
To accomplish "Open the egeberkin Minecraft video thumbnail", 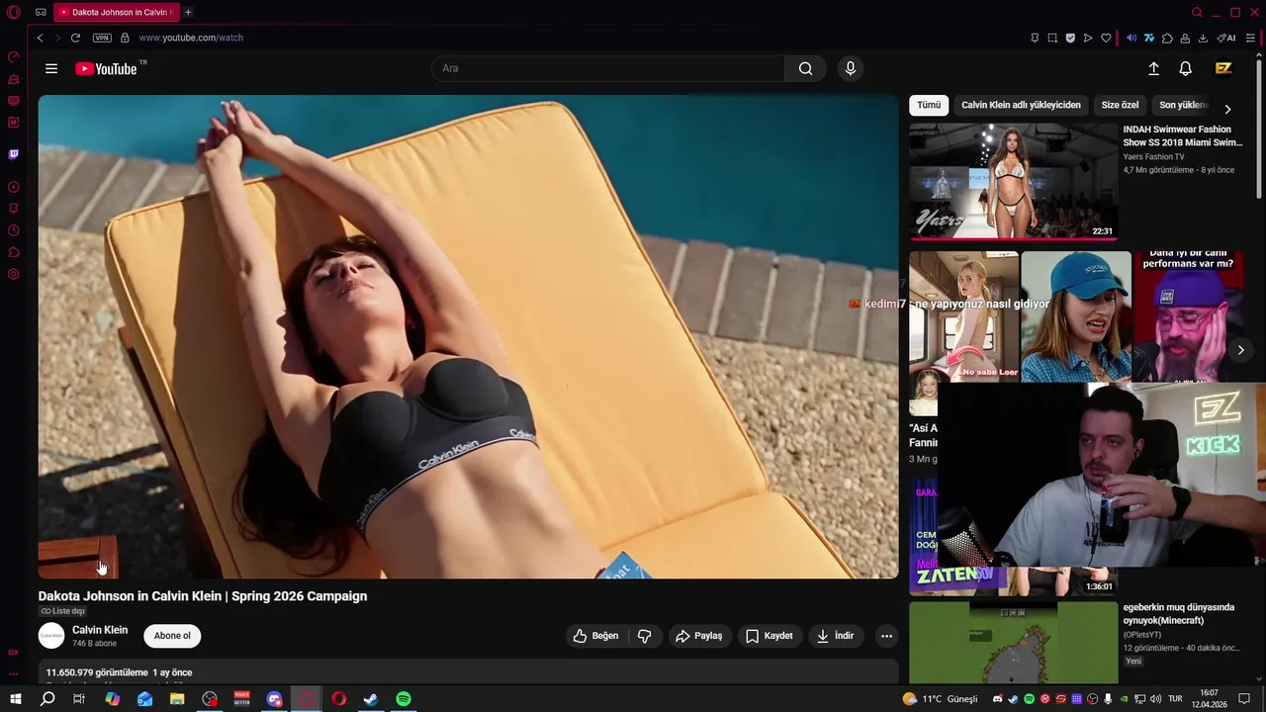I will [x=1014, y=643].
